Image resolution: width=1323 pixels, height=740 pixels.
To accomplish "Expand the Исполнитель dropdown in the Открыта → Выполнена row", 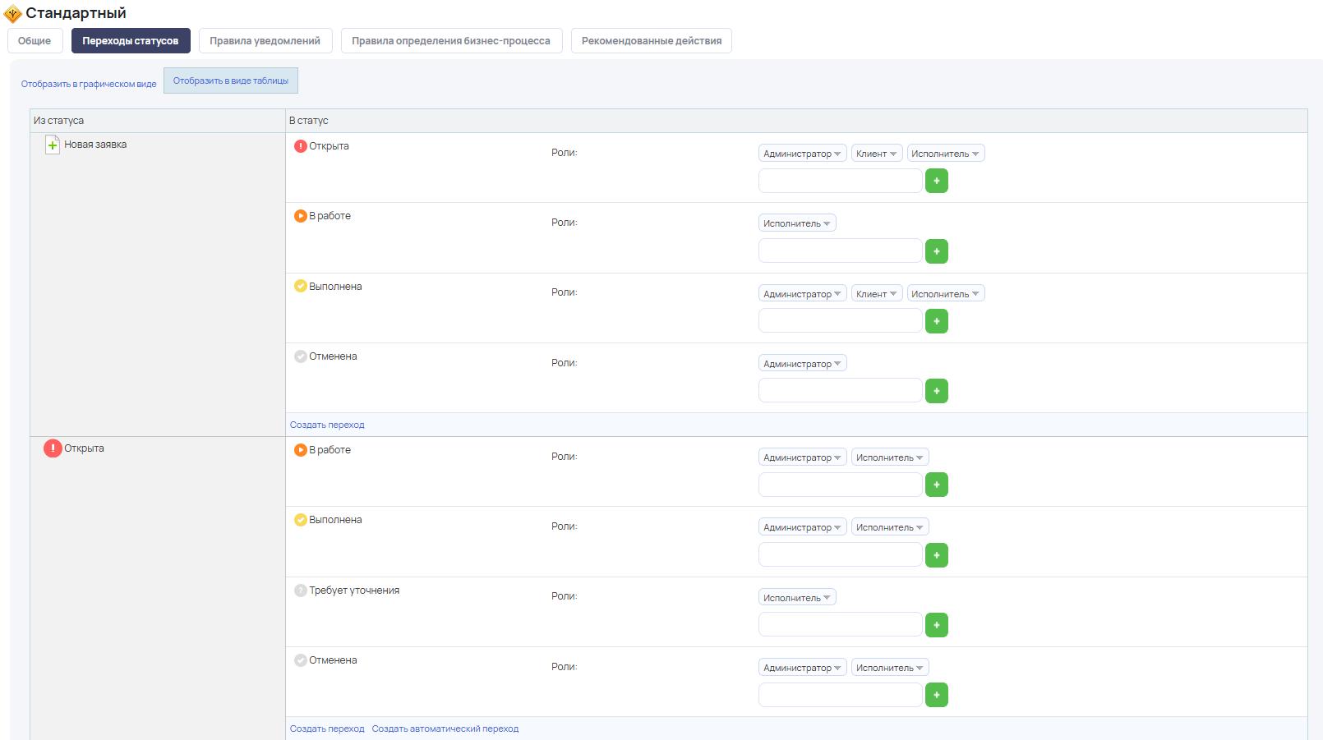I will pos(890,527).
